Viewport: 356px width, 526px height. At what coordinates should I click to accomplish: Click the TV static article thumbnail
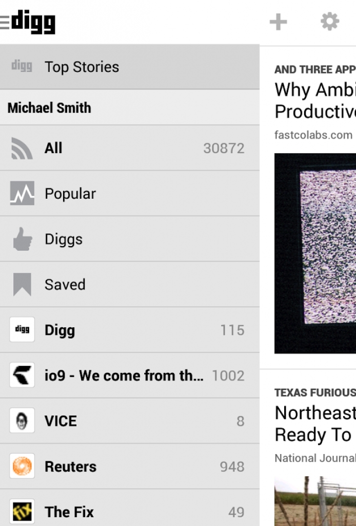click(315, 253)
